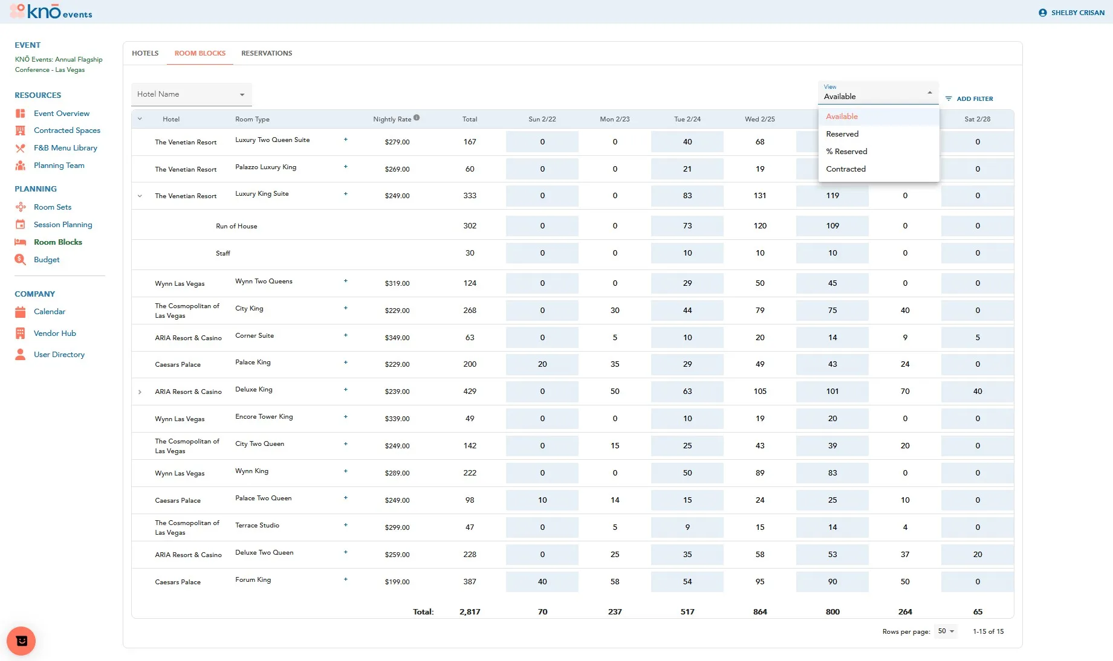Open Event Overview from sidebar icon
The height and width of the screenshot is (661, 1113).
(x=20, y=114)
